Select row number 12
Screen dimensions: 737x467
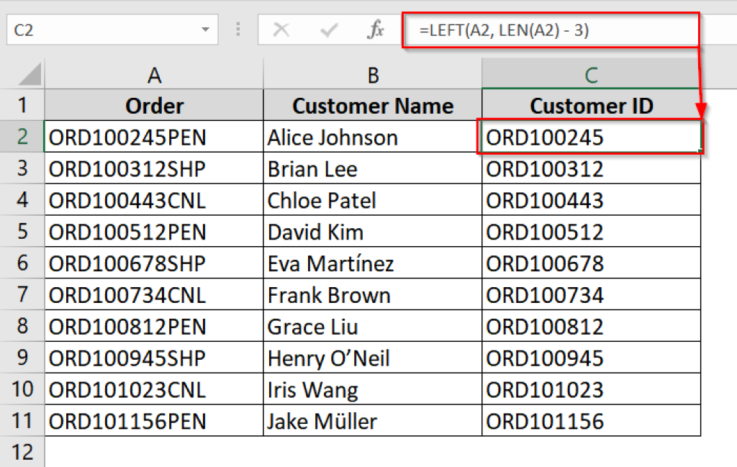point(22,452)
